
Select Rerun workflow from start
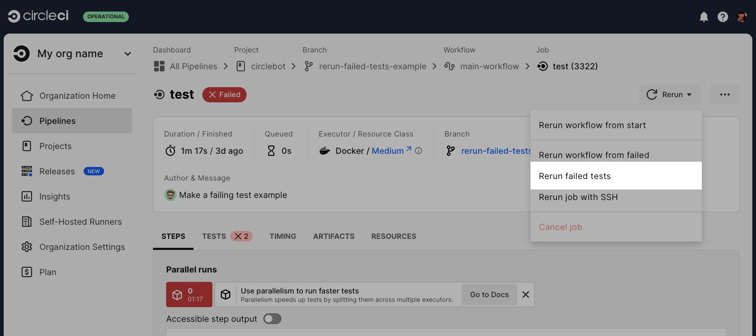[616, 125]
